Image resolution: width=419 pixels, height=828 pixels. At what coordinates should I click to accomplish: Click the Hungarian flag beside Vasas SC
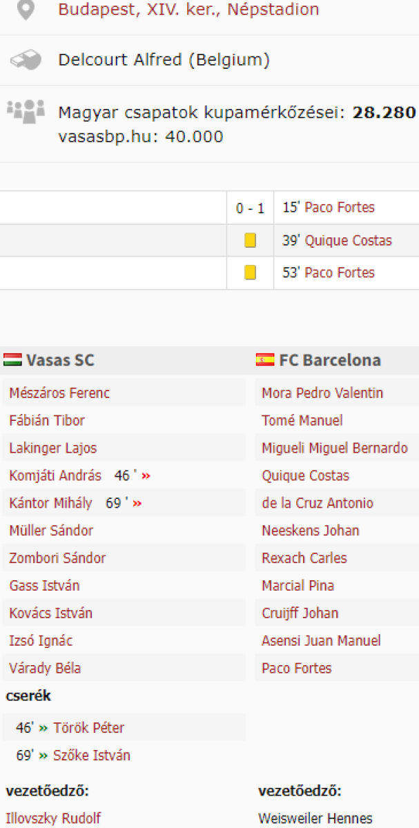pyautogui.click(x=12, y=359)
